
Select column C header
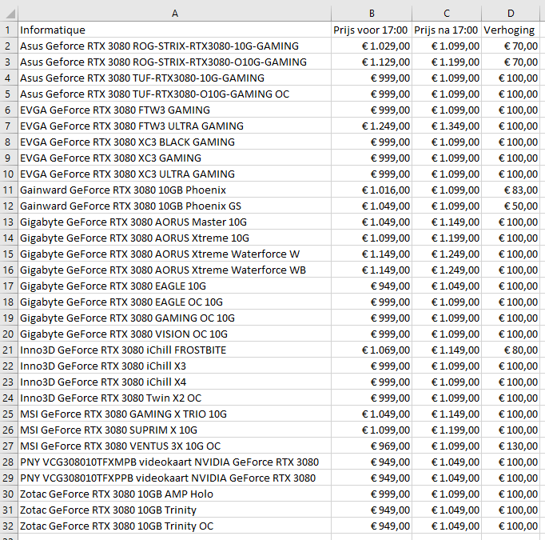[x=447, y=14]
